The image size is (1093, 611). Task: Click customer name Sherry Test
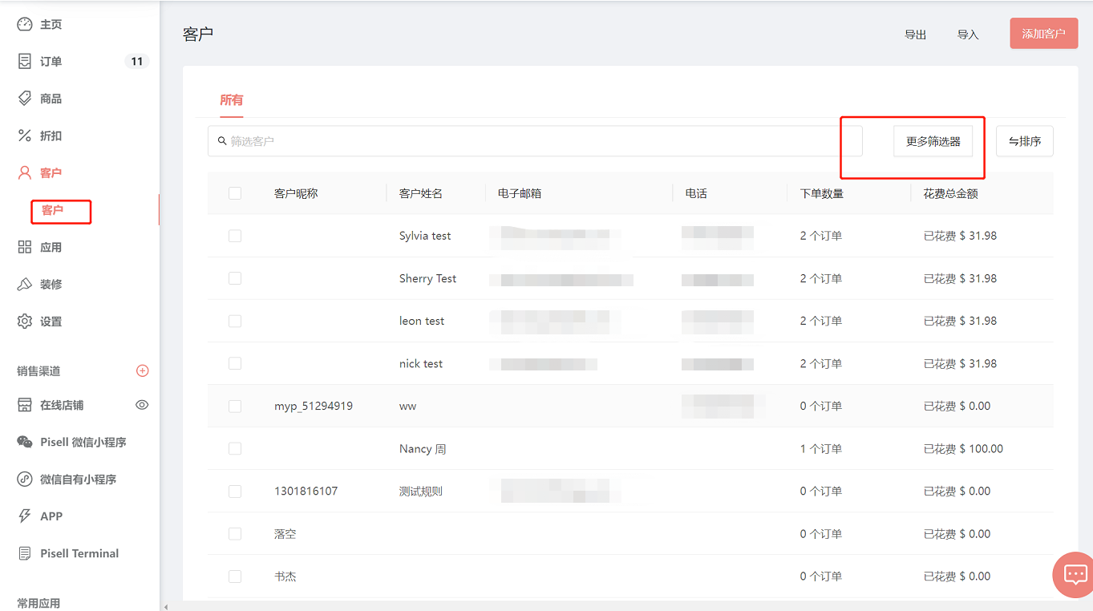click(427, 278)
